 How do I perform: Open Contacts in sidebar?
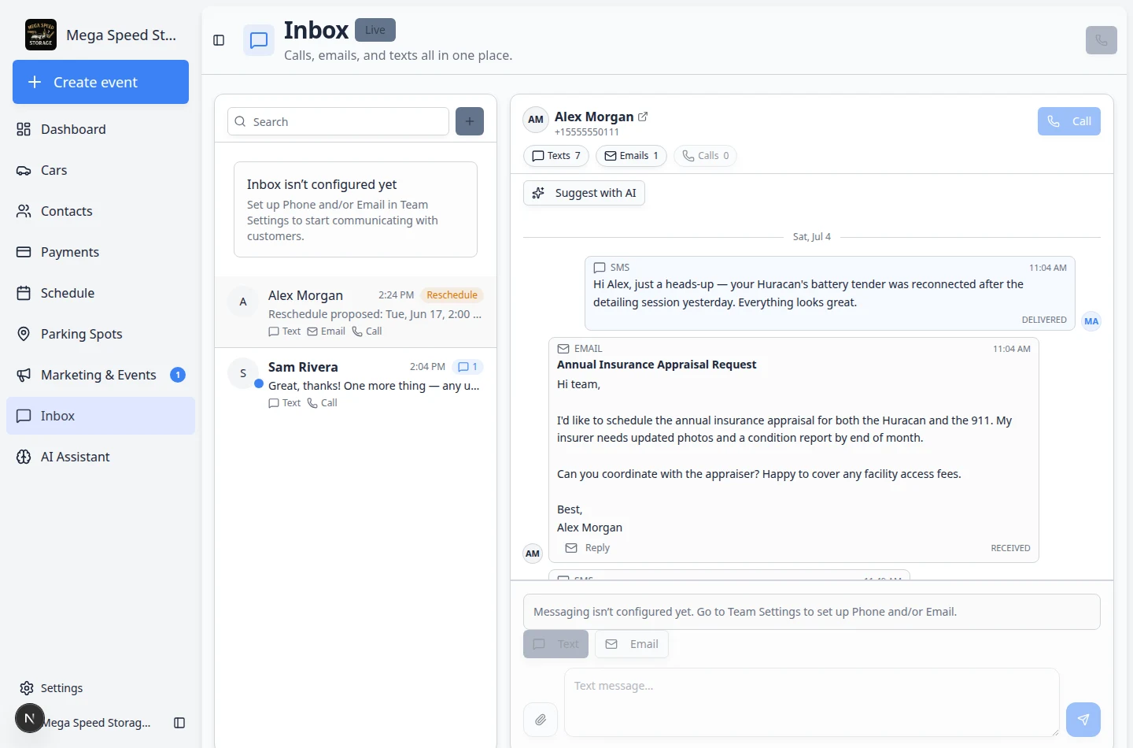pyautogui.click(x=101, y=211)
